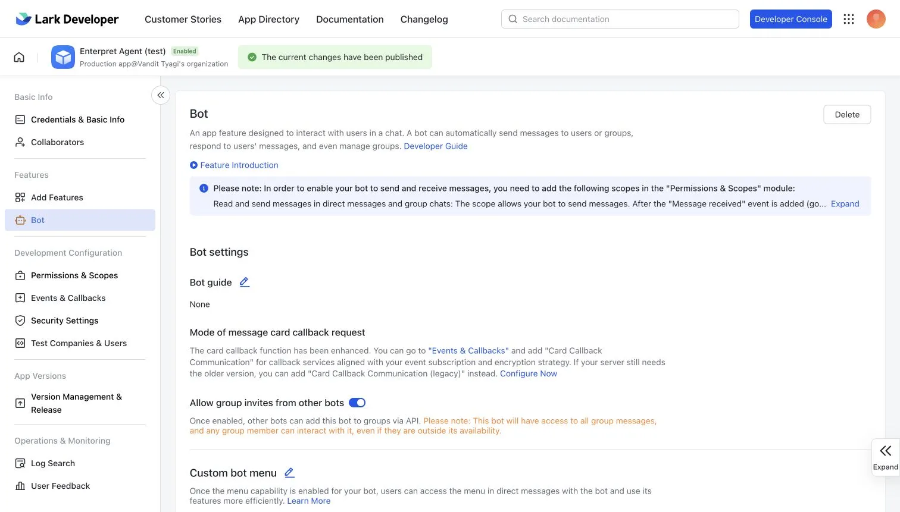Collapse the left sidebar with double-chevron
The image size is (900, 512).
click(x=161, y=95)
